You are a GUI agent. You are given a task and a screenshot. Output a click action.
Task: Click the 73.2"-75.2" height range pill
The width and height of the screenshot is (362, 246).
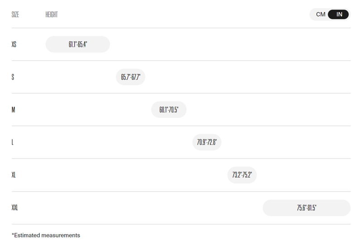[x=242, y=175]
